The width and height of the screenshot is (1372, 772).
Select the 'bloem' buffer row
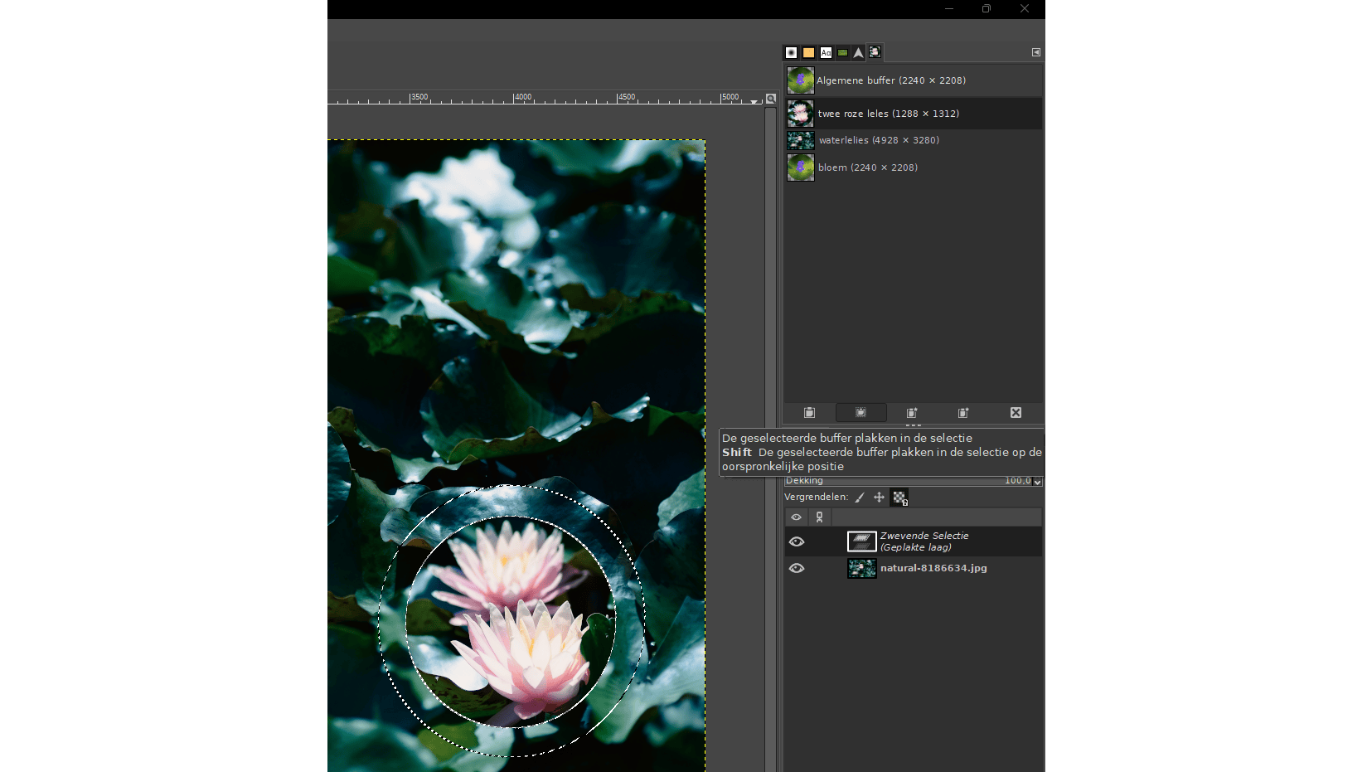[x=913, y=168]
